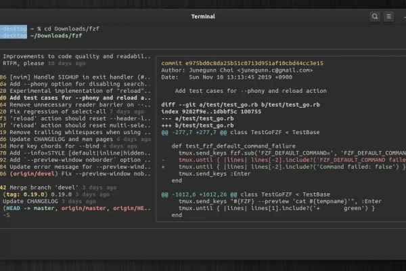Click the 'index 9282f9e..1dbbf5c 100755' line

click(211, 112)
